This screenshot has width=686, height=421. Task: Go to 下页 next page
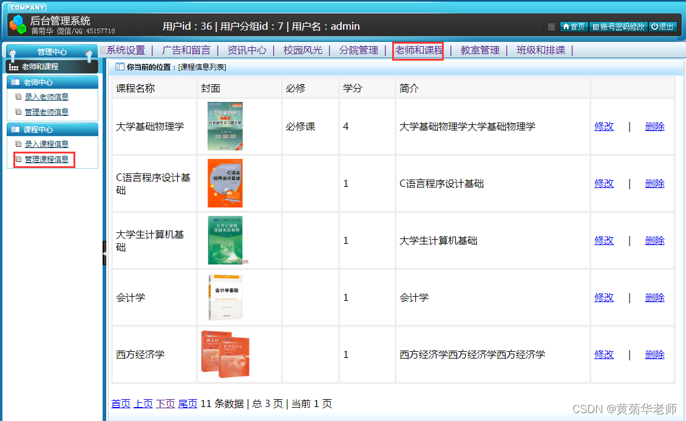point(165,403)
